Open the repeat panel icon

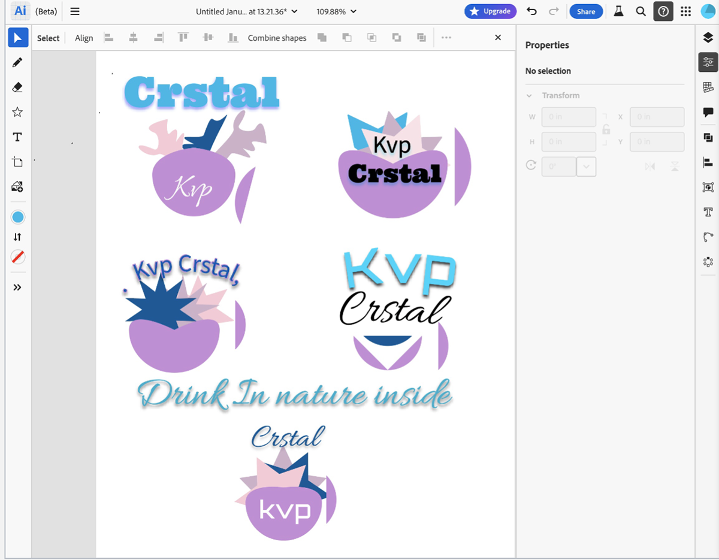pos(708,262)
